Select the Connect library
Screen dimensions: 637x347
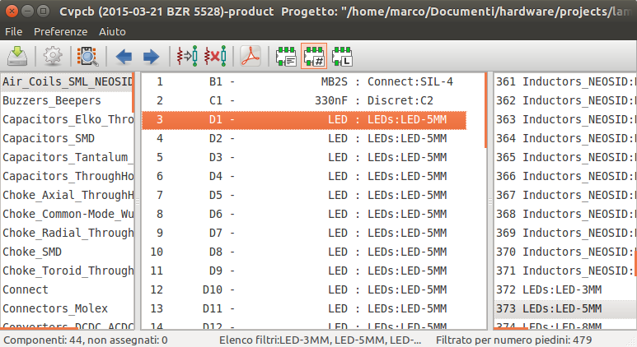coord(67,289)
